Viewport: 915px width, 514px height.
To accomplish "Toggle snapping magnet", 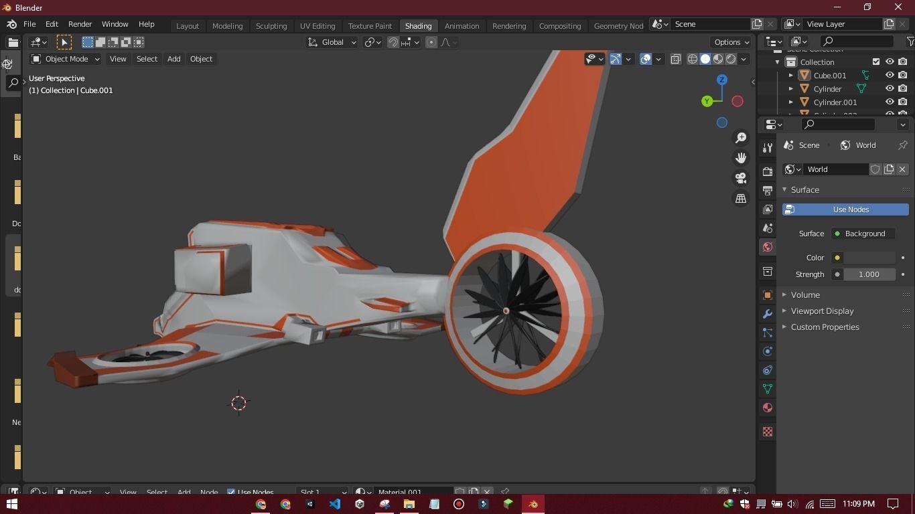I will (x=393, y=42).
